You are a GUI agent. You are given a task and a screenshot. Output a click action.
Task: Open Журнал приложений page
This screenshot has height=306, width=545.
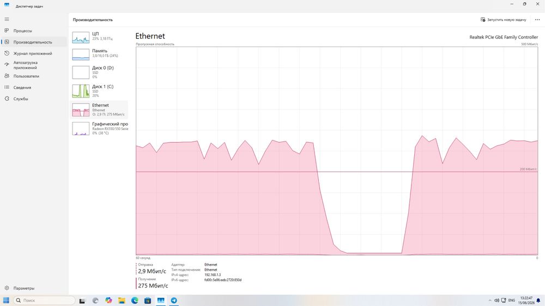point(34,53)
